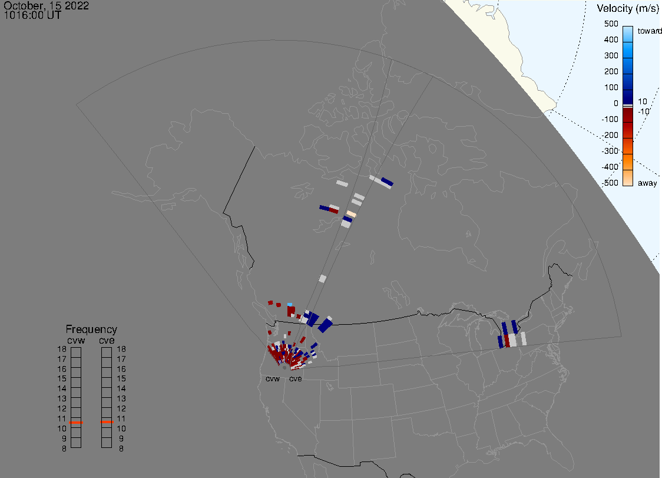
Task: Click the peach colored radar cell on the map
Action: pyautogui.click(x=351, y=213)
